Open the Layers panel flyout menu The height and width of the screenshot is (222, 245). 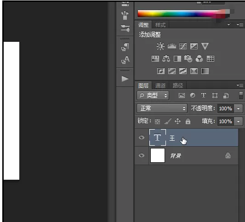[x=240, y=85]
